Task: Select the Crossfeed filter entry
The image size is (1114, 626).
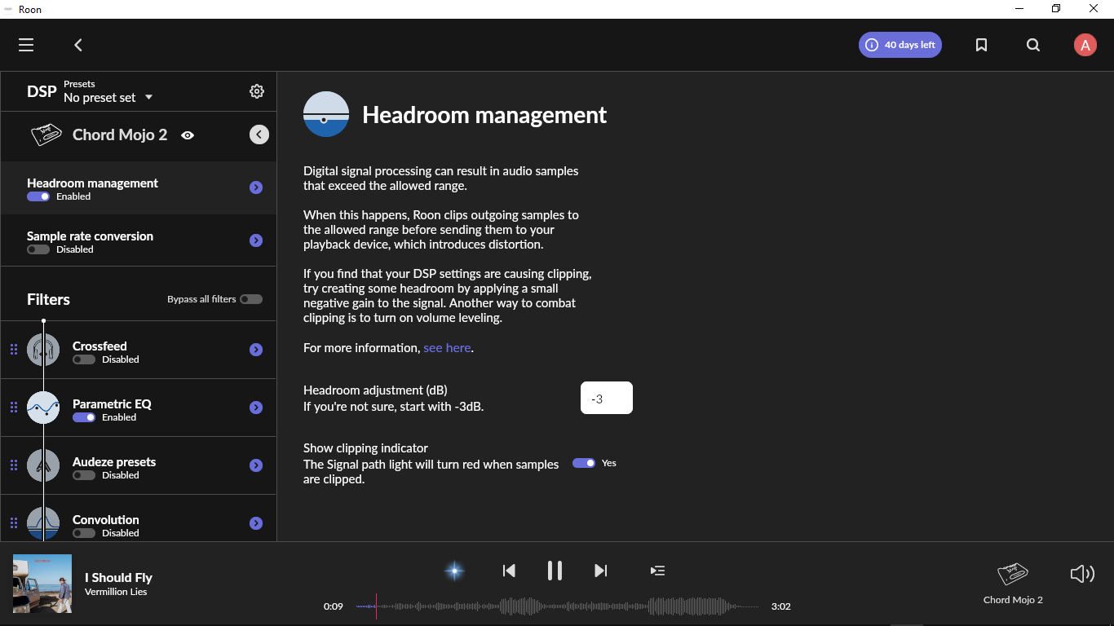Action: [x=139, y=350]
